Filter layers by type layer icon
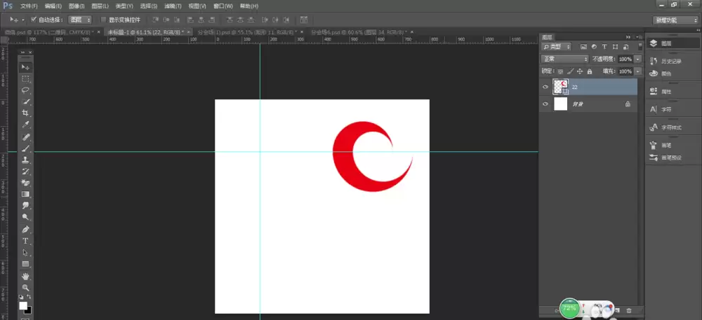Image resolution: width=702 pixels, height=320 pixels. pos(604,46)
